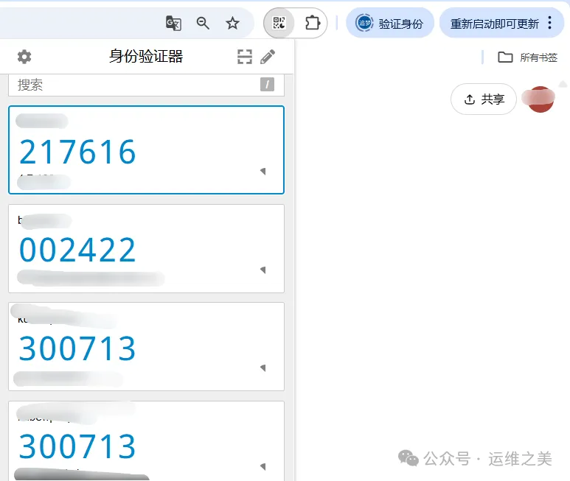The image size is (570, 481).
Task: Click the pencil edit icon
Action: (268, 57)
